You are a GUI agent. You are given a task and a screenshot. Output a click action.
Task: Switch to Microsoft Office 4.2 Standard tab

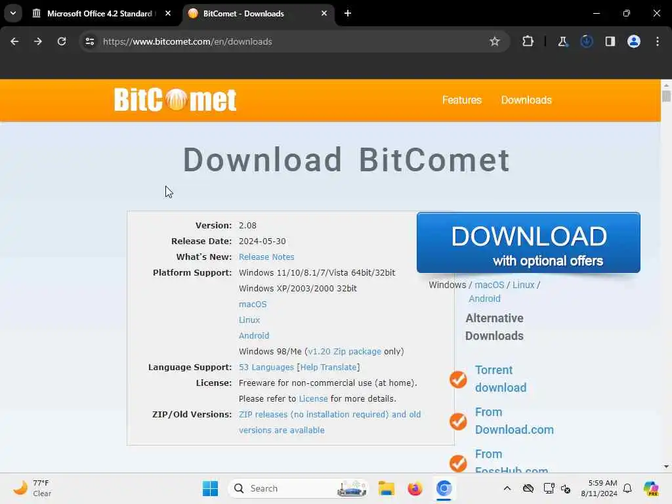[100, 14]
